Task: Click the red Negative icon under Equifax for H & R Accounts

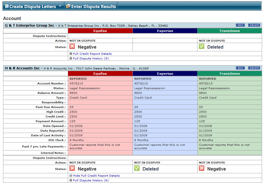Action: pos(72,169)
